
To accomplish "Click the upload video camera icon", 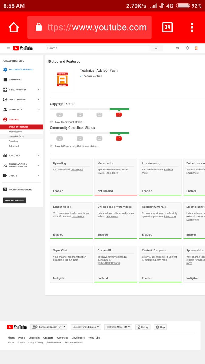I will click(178, 48).
